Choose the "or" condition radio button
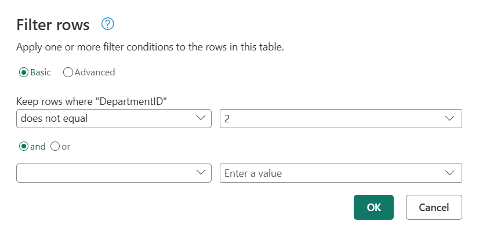The height and width of the screenshot is (236, 479). coord(55,147)
